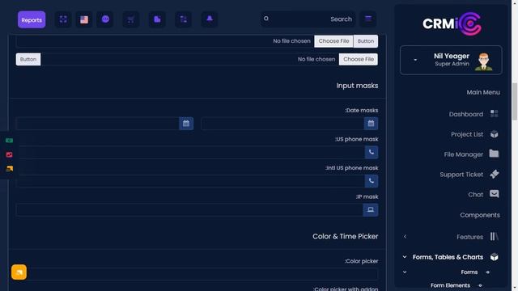Click the page vertical scrollbar thumb

(515, 102)
